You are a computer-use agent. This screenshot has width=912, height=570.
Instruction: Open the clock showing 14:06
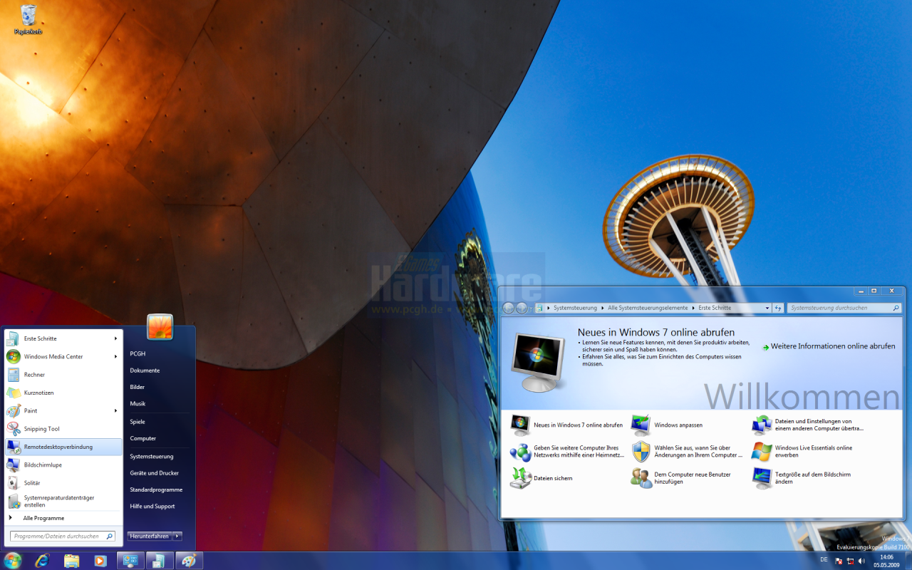tap(887, 561)
